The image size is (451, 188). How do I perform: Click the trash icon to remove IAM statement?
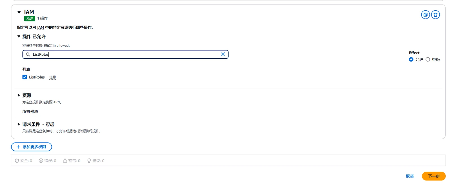point(435,15)
